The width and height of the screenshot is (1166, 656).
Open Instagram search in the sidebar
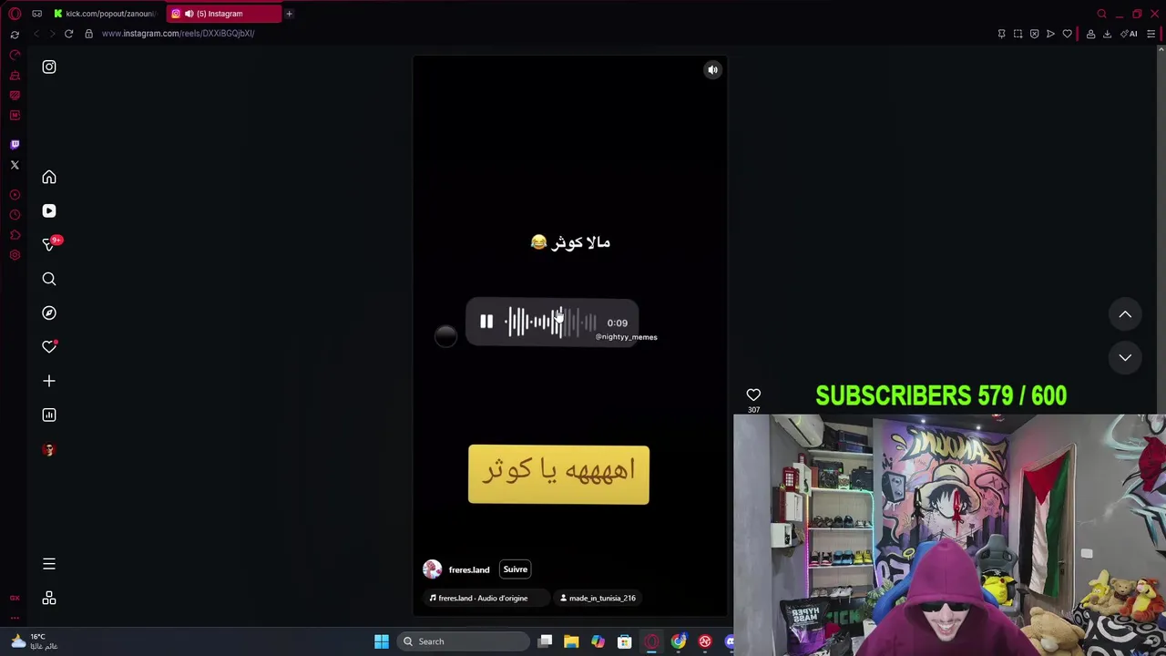click(x=49, y=279)
